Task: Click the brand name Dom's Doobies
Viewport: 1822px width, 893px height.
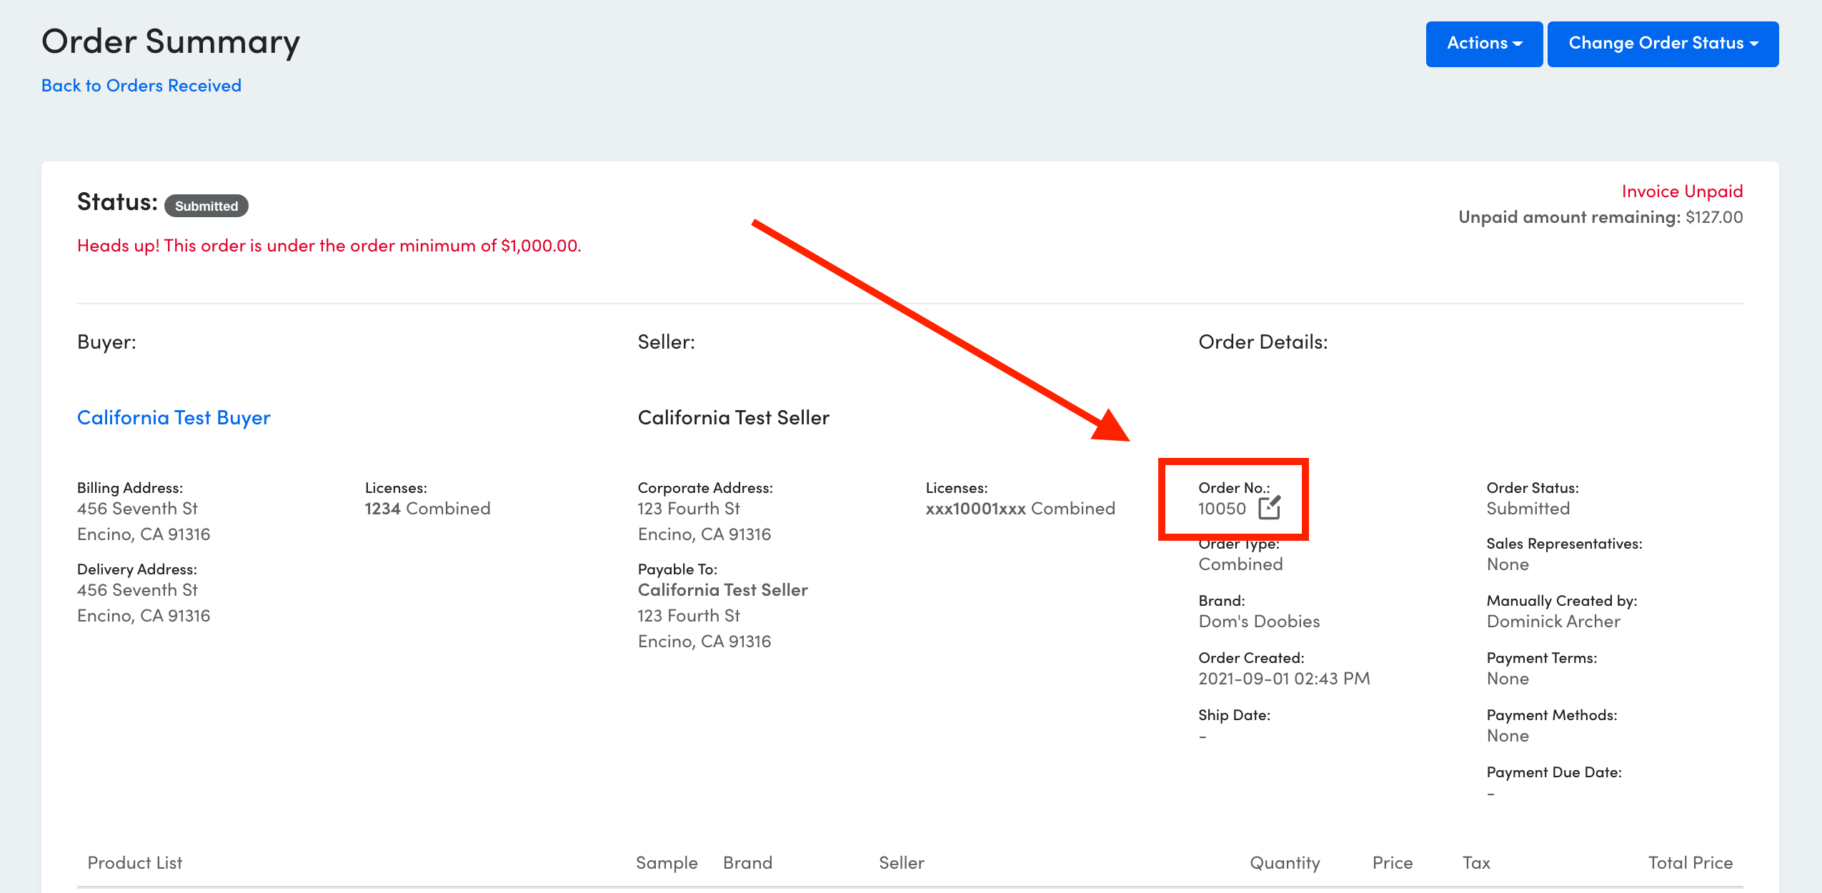Action: pyautogui.click(x=1259, y=622)
